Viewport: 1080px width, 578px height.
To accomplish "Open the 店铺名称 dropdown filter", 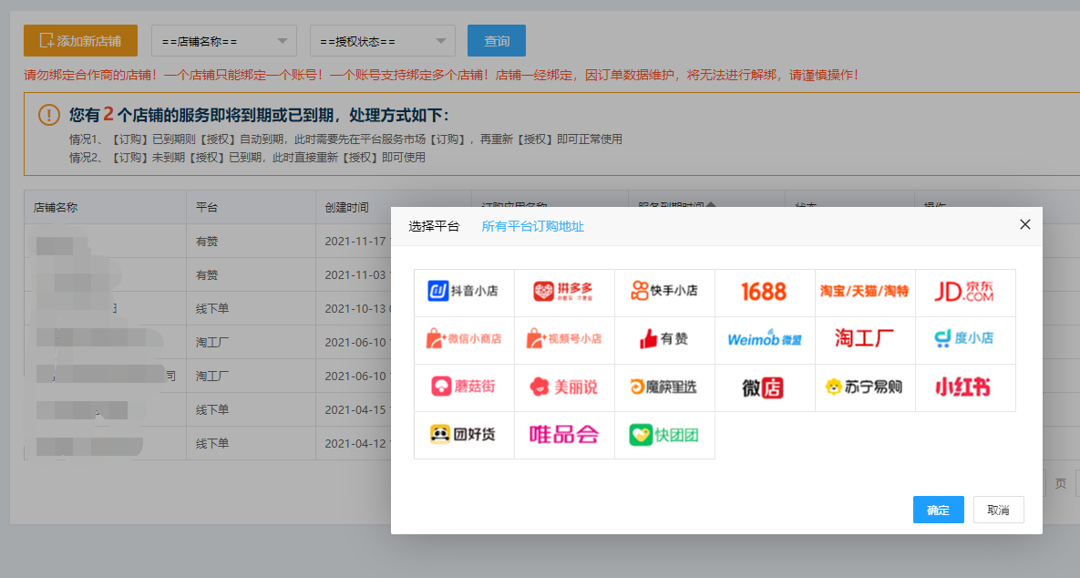I will (223, 41).
